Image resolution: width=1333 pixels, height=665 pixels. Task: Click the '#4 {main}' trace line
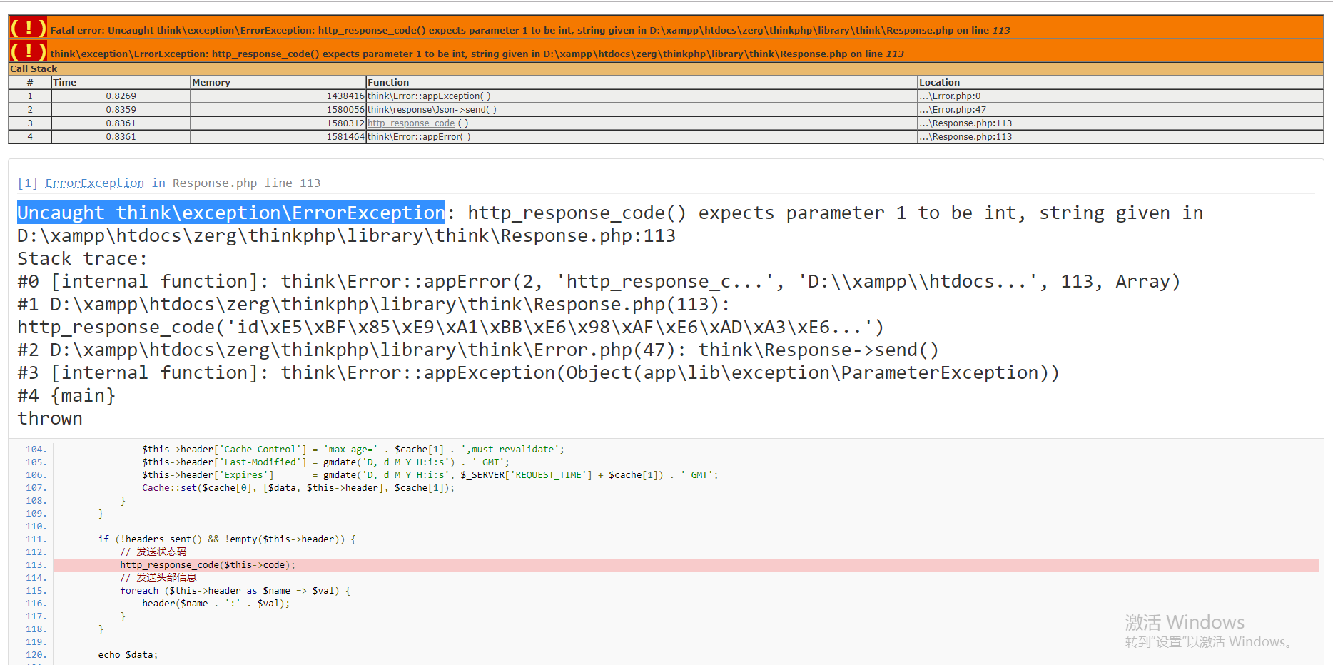tap(66, 395)
